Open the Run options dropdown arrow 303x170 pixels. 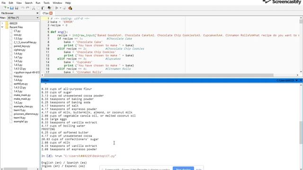click(60, 8)
